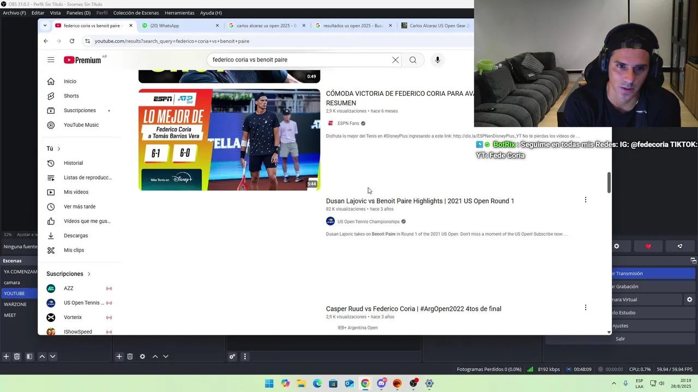Open the Archivo menu in OBS
The image size is (698, 392).
pos(14,13)
